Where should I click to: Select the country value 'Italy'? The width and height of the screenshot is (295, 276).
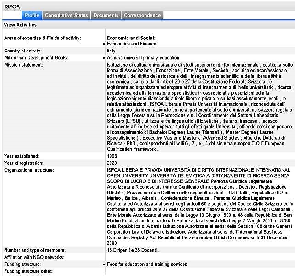pyautogui.click(x=111, y=51)
